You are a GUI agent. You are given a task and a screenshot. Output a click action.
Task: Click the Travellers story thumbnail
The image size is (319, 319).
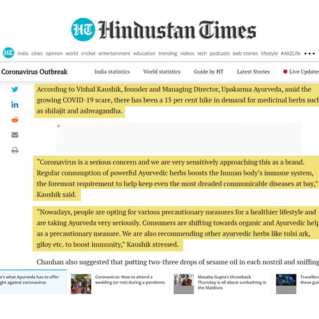pos(286,284)
